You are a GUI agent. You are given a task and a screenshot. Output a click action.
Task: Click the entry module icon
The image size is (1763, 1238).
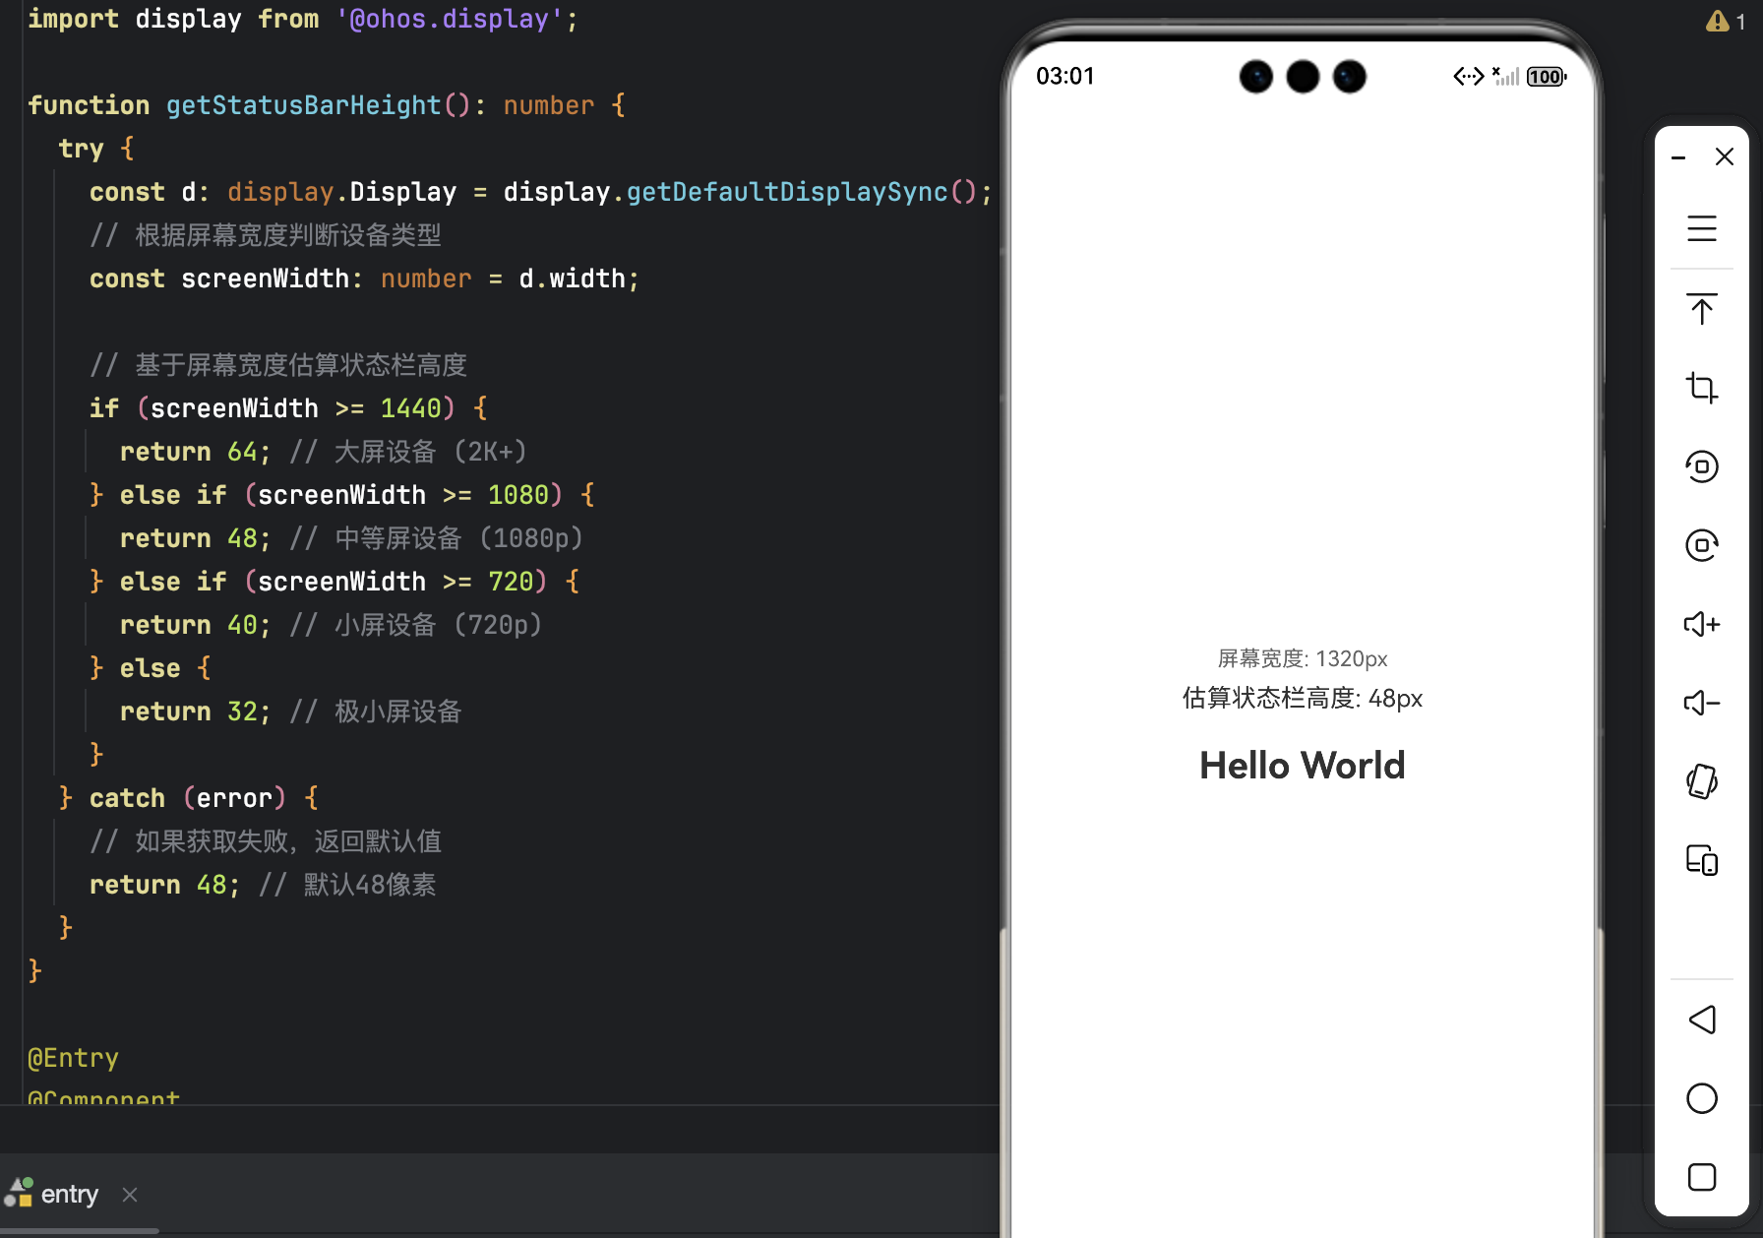(x=19, y=1193)
